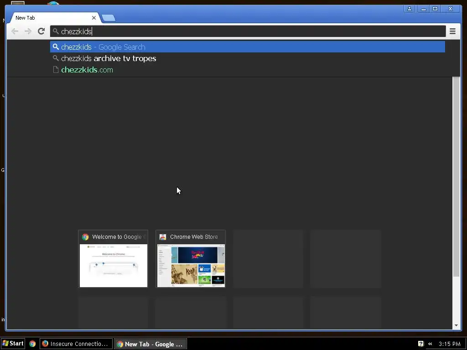Click the Chrome icon on Welcome tile
Viewport: 467px width, 350px height.
(x=85, y=237)
